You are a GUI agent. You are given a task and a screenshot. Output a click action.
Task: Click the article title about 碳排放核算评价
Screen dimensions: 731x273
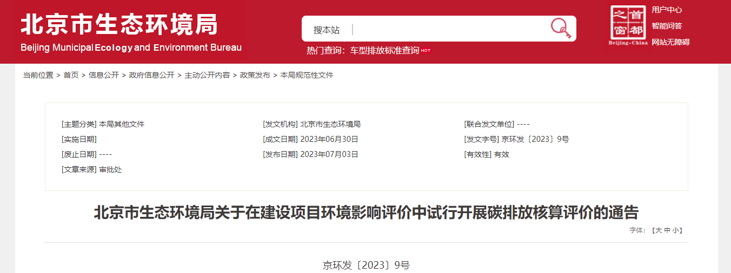tap(366, 212)
